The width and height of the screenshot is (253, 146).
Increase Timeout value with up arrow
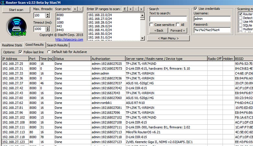coord(47,28)
